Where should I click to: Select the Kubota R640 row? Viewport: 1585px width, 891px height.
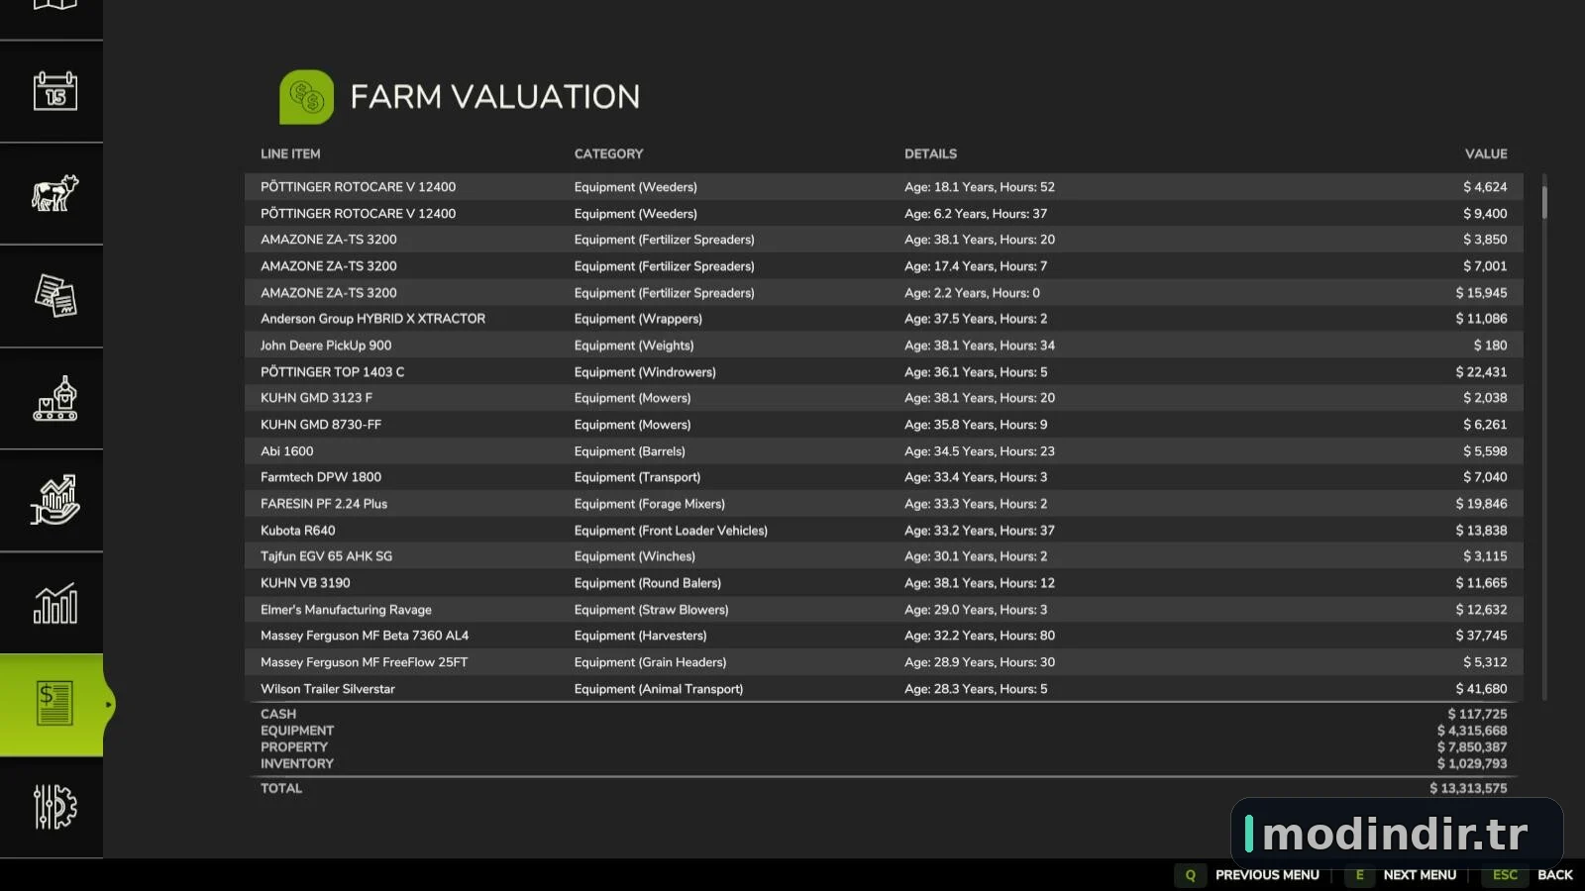point(884,531)
